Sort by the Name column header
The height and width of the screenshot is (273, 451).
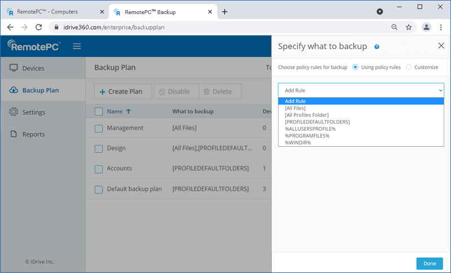pos(115,111)
